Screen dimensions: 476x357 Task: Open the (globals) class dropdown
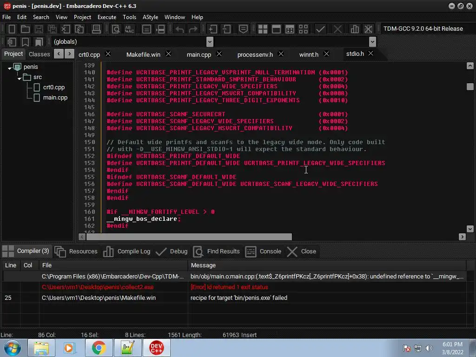point(210,42)
